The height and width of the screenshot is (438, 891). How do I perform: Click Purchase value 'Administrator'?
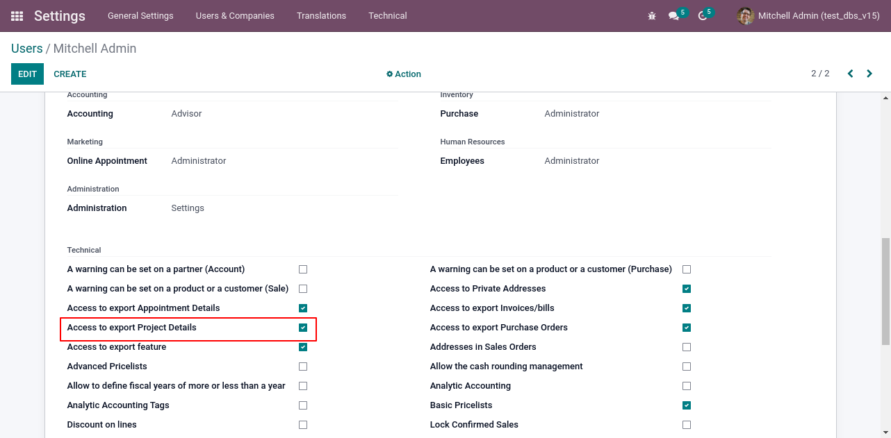[x=572, y=114]
